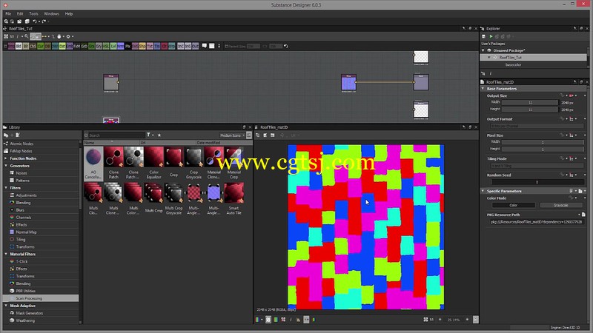This screenshot has width=593, height=333.
Task: Click the Output Size Height slider
Action: [x=530, y=110]
